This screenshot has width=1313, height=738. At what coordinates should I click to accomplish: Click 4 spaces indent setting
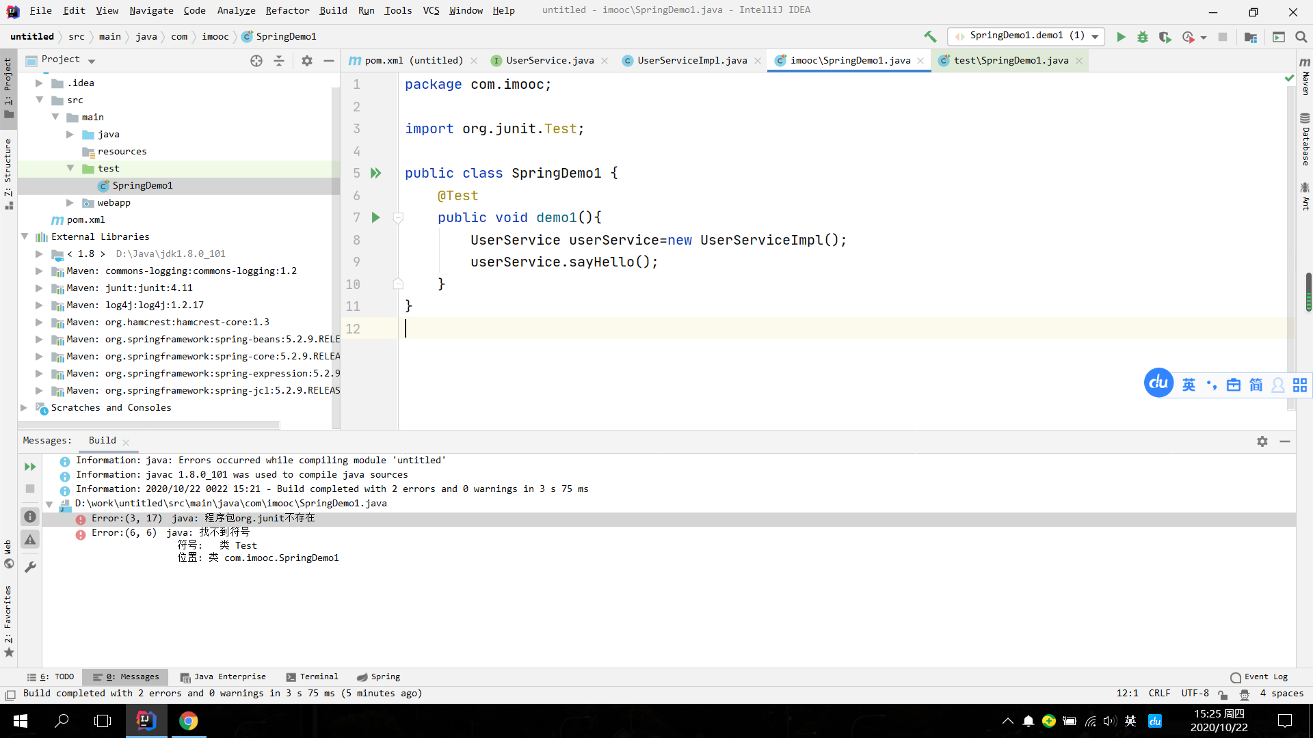pyautogui.click(x=1282, y=694)
